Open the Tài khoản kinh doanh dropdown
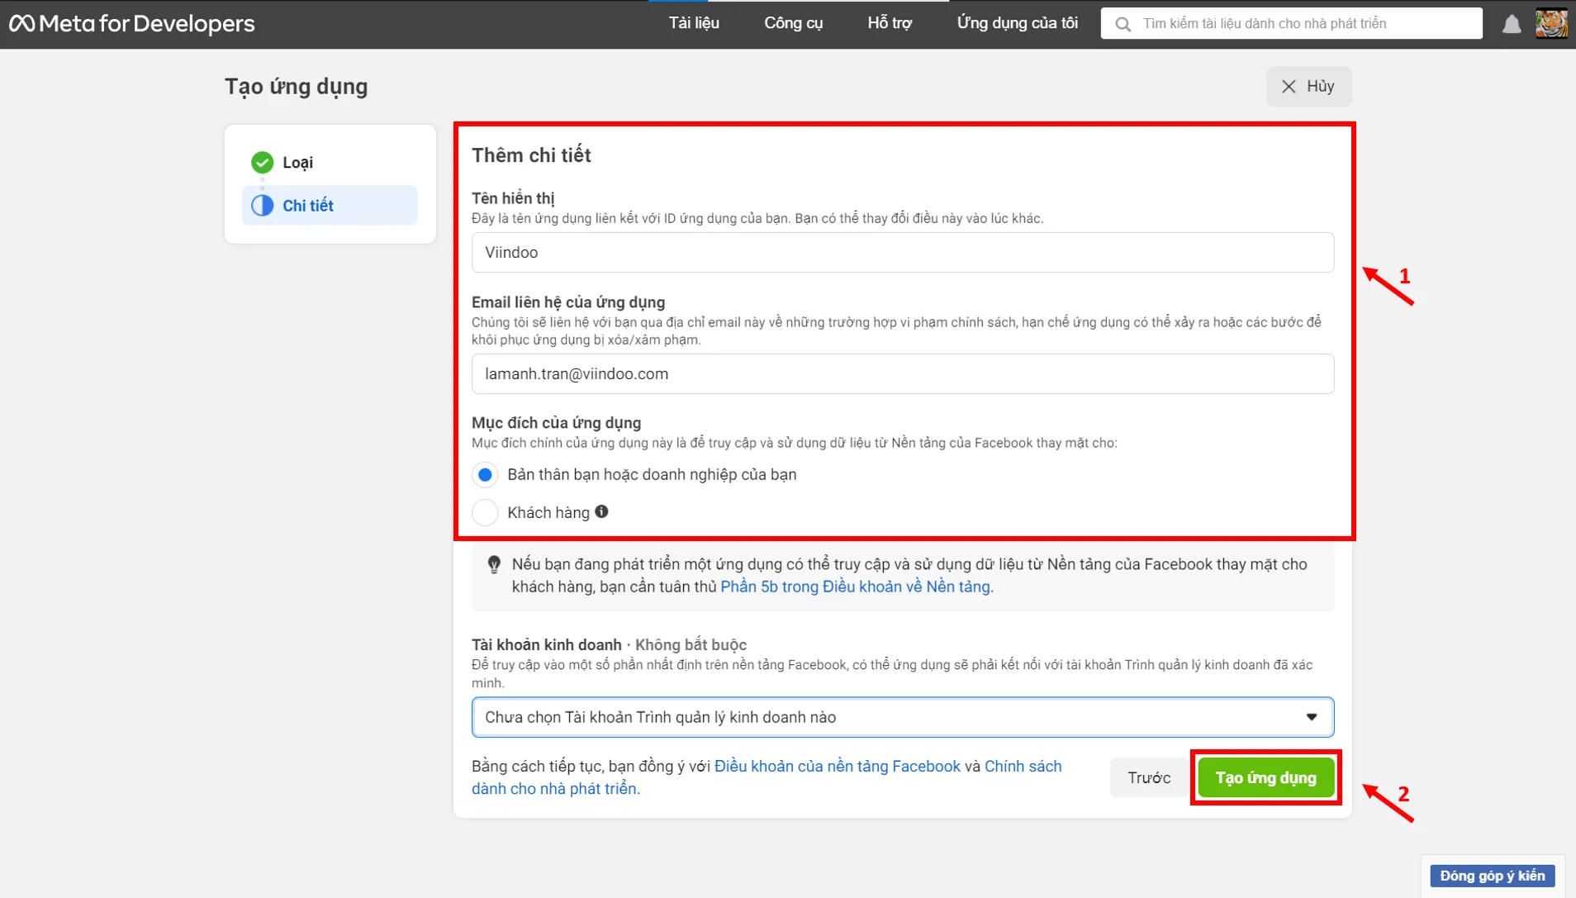Image resolution: width=1576 pixels, height=898 pixels. [902, 717]
